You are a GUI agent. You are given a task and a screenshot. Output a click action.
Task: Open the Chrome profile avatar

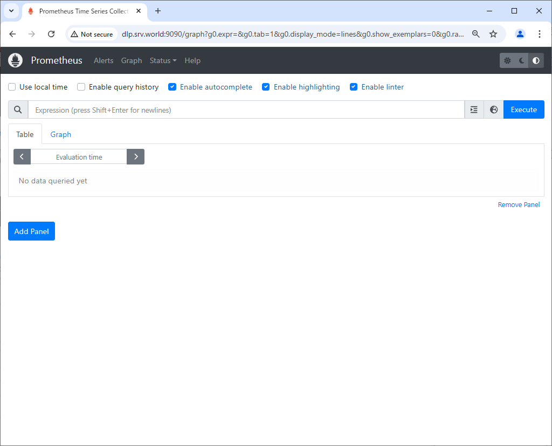point(520,34)
